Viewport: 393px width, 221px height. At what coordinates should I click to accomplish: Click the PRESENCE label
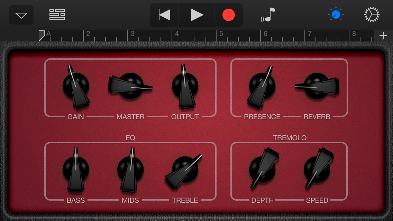[x=262, y=117]
